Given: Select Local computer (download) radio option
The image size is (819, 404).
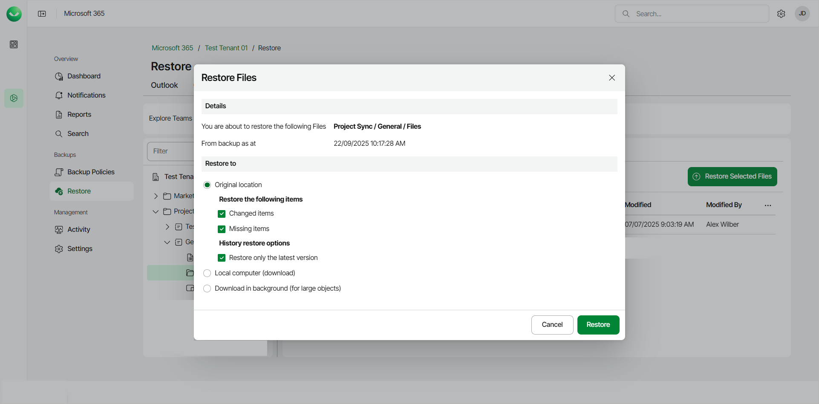Looking at the screenshot, I should point(207,273).
